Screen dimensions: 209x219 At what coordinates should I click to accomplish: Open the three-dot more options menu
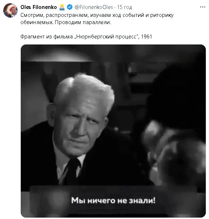pyautogui.click(x=203, y=7)
